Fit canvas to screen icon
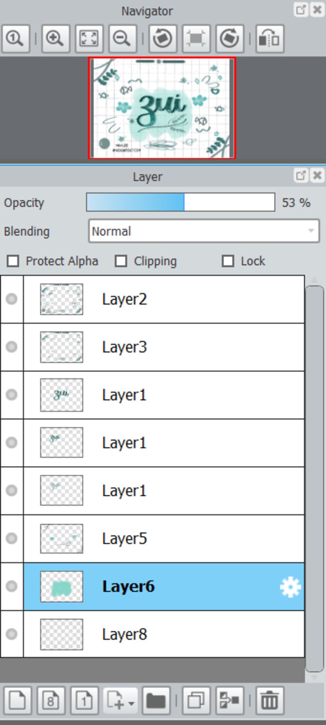This screenshot has height=725, width=326. coord(89,39)
